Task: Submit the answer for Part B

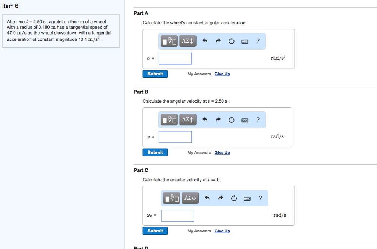Action: pos(155,152)
